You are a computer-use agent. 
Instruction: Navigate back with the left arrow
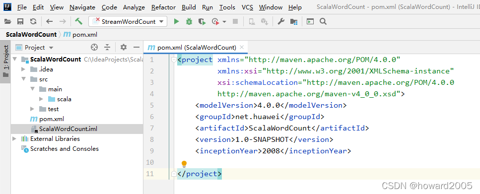coord(49,21)
